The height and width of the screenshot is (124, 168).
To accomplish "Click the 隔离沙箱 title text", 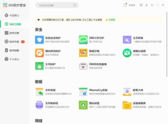I will point(94,51).
